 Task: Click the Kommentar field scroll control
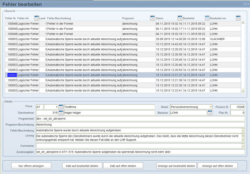click(x=243, y=145)
